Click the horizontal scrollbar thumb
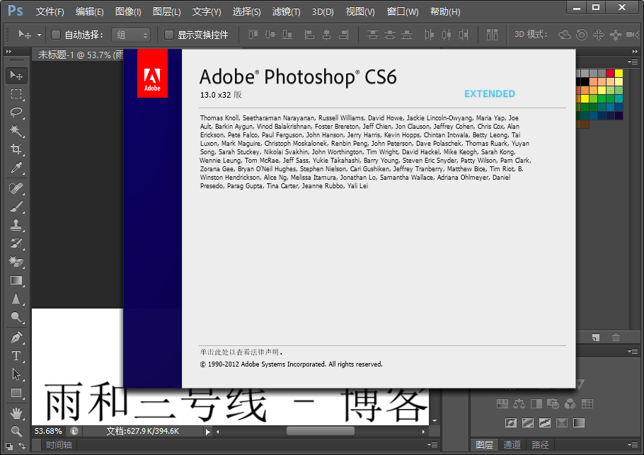Image resolution: width=644 pixels, height=455 pixels. click(321, 431)
